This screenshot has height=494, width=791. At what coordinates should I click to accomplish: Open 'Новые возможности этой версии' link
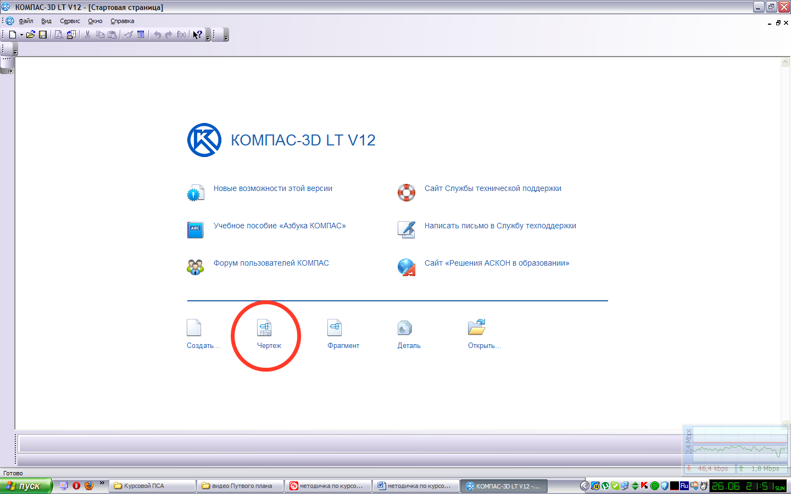tap(272, 188)
